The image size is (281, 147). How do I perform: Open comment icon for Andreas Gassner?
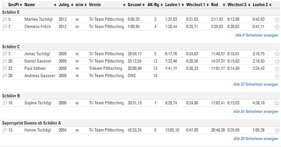pos(5,76)
